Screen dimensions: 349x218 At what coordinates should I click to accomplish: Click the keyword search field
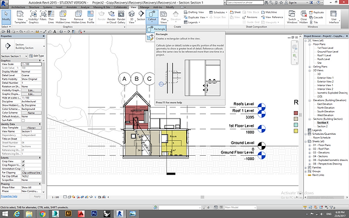pyautogui.click(x=245, y=3)
